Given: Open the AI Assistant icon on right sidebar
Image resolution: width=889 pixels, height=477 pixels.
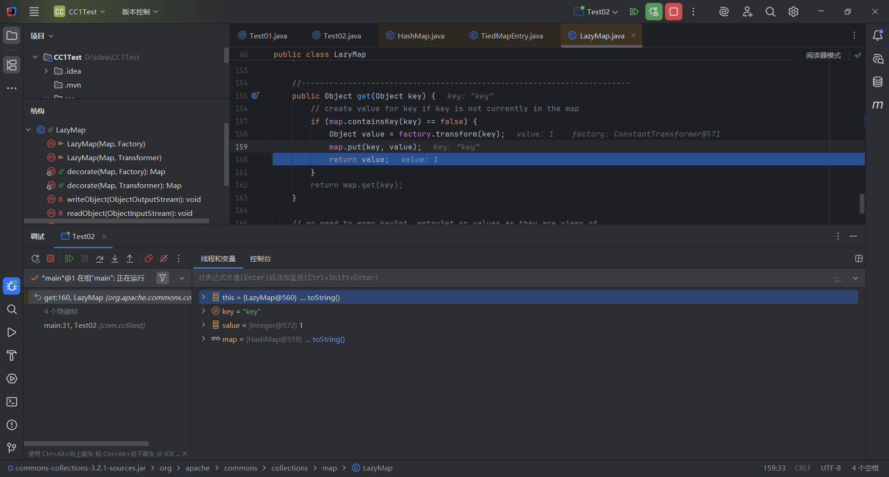Looking at the screenshot, I should point(877,59).
